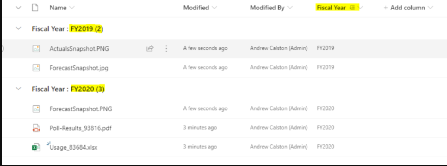The height and width of the screenshot is (166, 447).
Task: Open the Poll-Results_93816.pdf document
Action: pos(80,128)
